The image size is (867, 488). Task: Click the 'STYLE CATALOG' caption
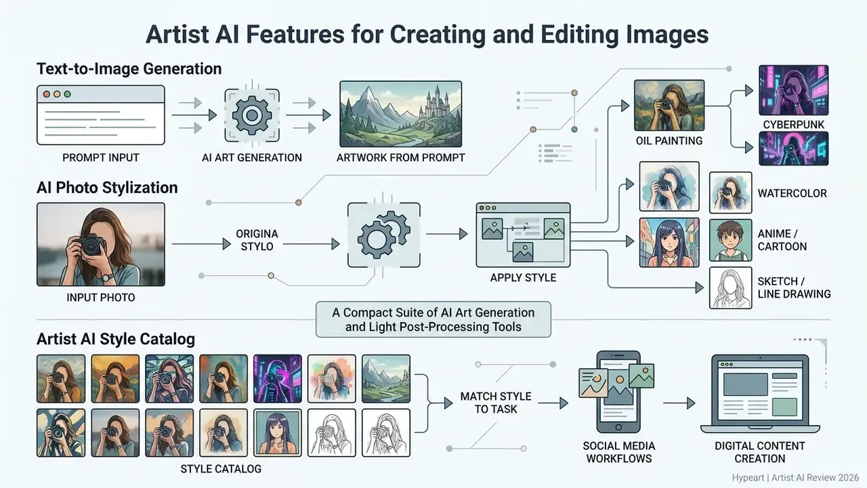[221, 469]
